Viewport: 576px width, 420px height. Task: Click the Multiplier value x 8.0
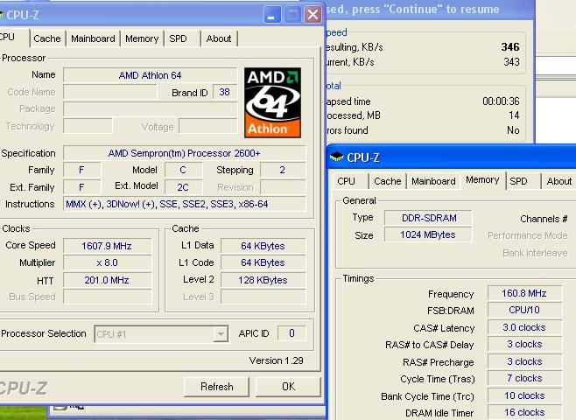click(x=107, y=262)
